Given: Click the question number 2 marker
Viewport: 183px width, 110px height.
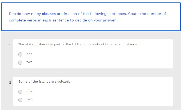Looking at the screenshot, I should [x=10, y=83].
